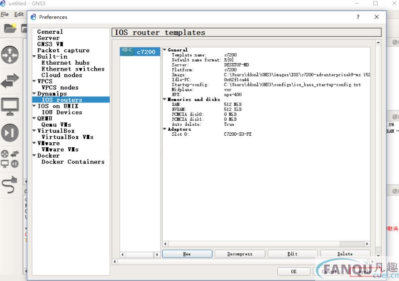This screenshot has width=399, height=281.
Task: Select Server in preferences tree
Action: click(48, 38)
